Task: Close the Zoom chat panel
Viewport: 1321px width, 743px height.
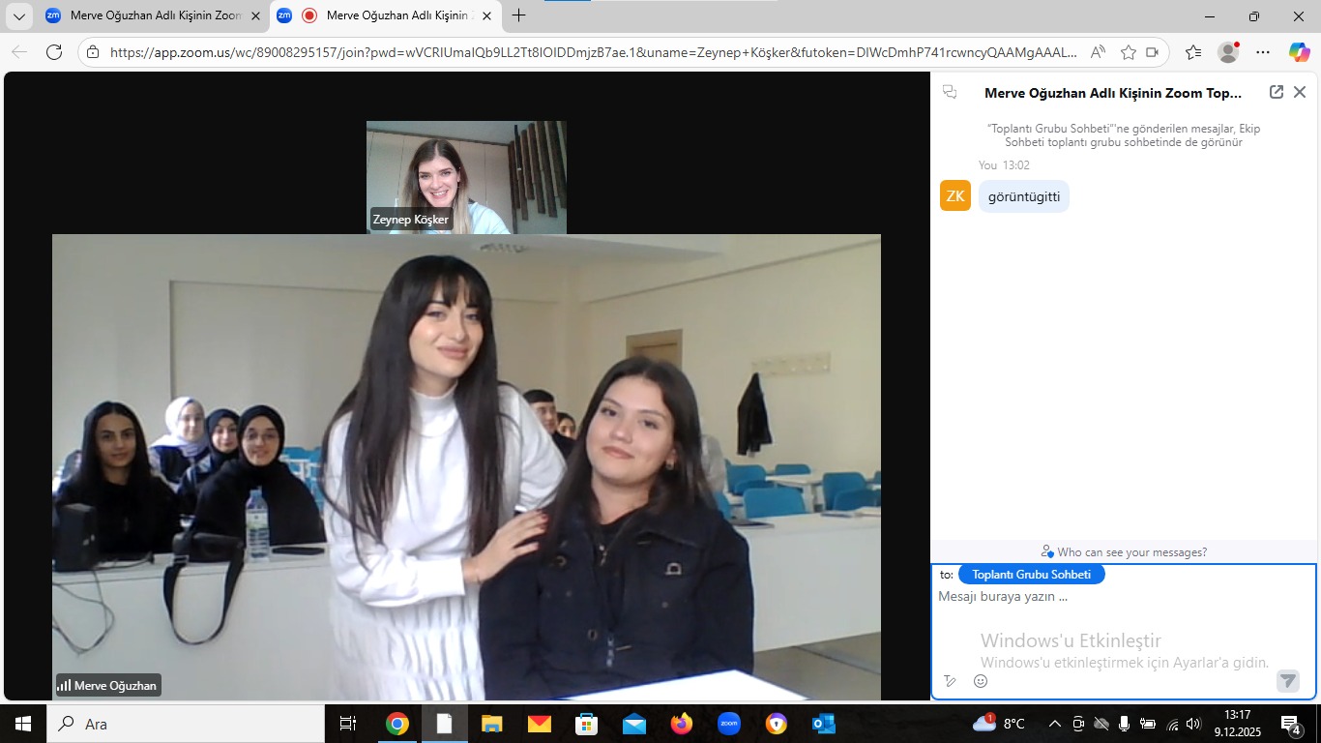Action: pos(1300,92)
